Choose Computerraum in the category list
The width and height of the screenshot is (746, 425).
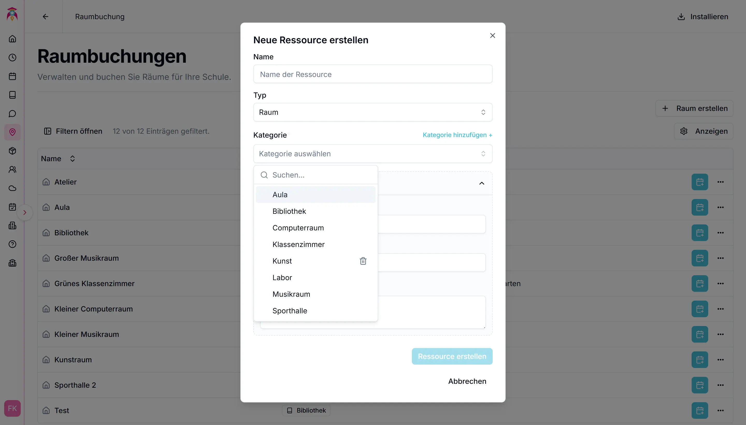(x=298, y=228)
